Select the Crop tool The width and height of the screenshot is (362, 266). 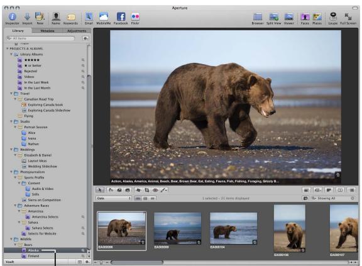pos(147,190)
